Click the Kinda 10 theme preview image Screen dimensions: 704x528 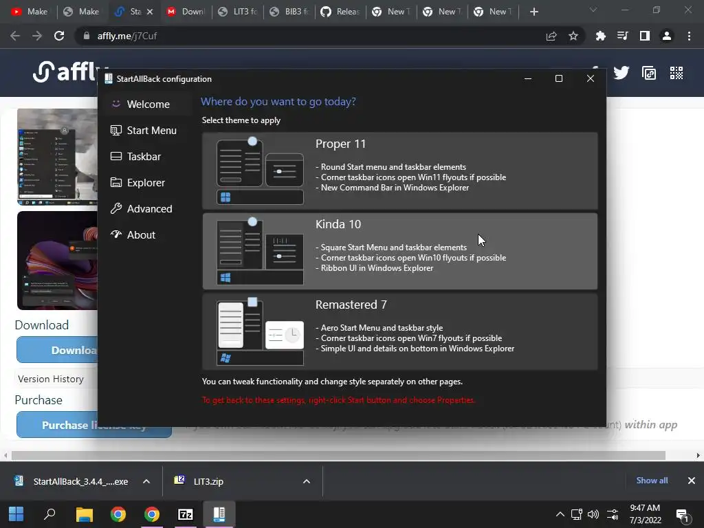pos(260,252)
